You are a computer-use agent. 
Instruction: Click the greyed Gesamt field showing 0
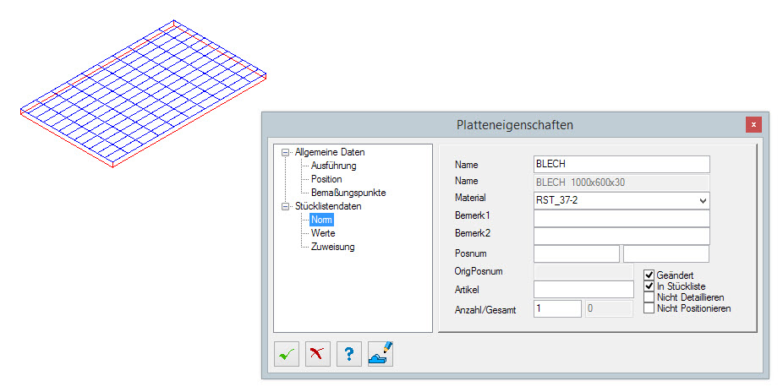coord(609,308)
